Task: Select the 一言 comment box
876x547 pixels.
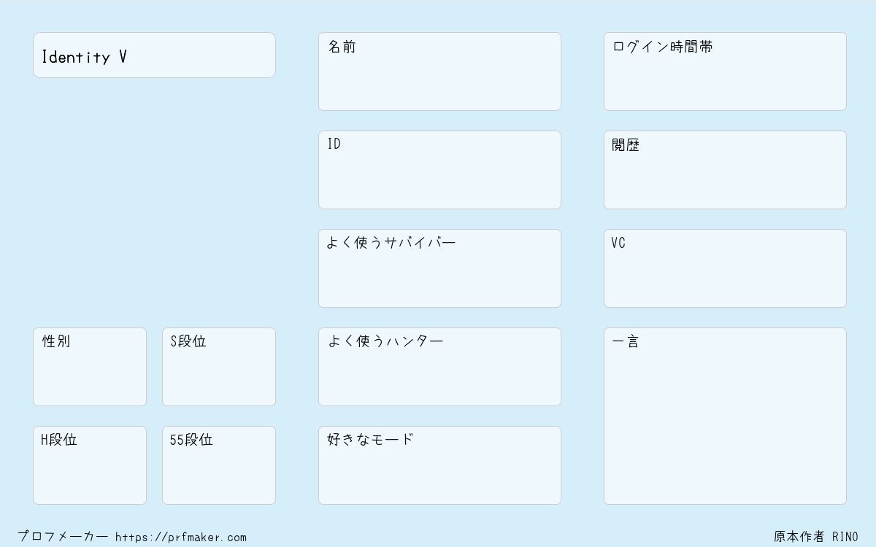Action: click(725, 416)
